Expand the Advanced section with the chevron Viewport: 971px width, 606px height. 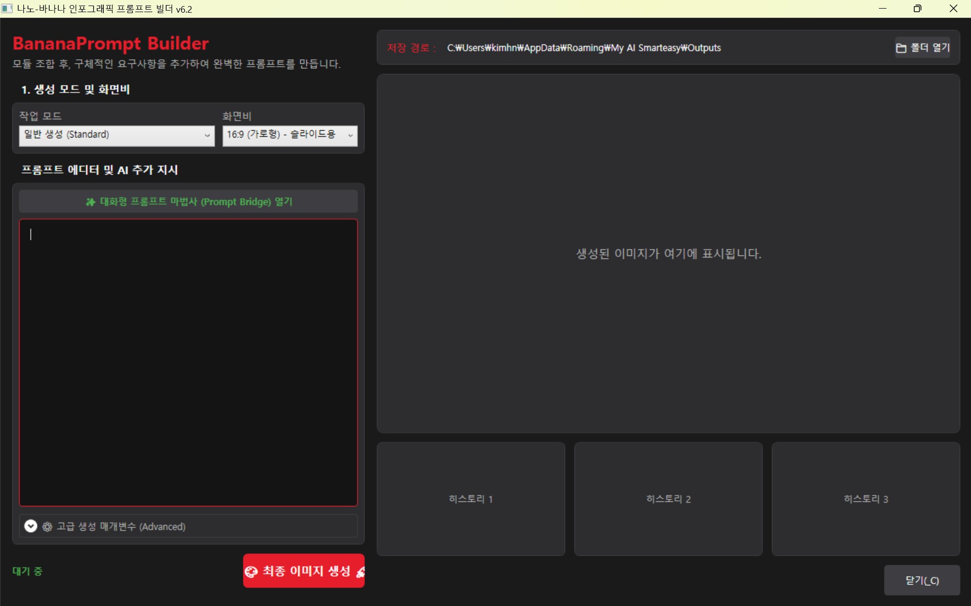pos(30,526)
